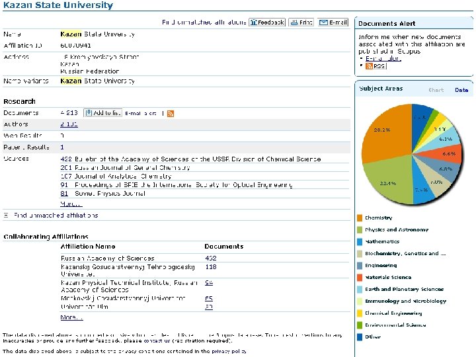Click the documents RSS feed icon
Image resolution: width=476 pixels, height=357 pixels.
[x=171, y=114]
